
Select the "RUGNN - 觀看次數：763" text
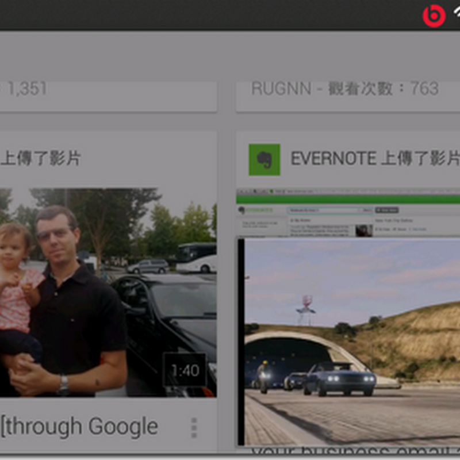[345, 89]
